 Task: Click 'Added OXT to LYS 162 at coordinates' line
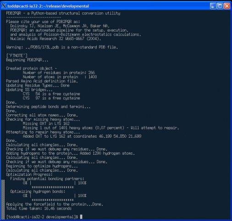click(x=82, y=136)
